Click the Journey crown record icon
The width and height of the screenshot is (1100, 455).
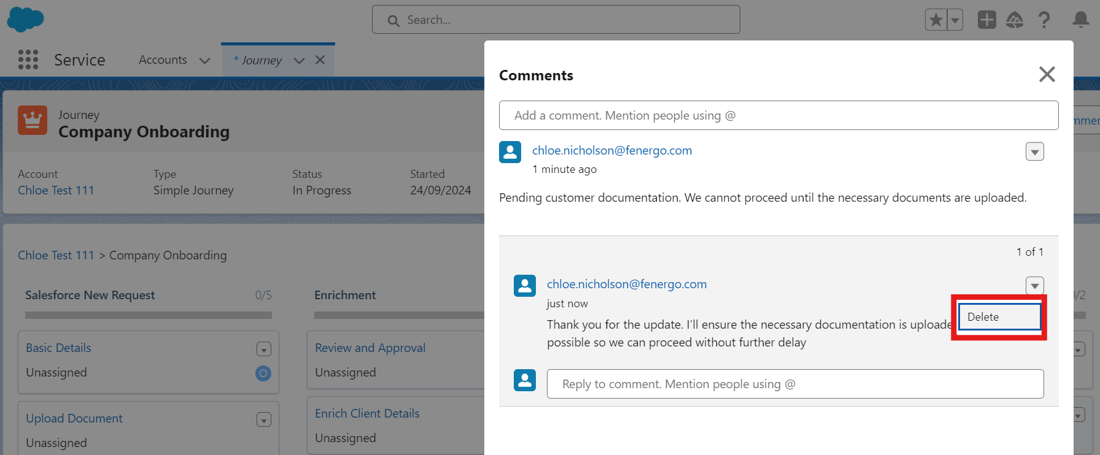[x=33, y=120]
